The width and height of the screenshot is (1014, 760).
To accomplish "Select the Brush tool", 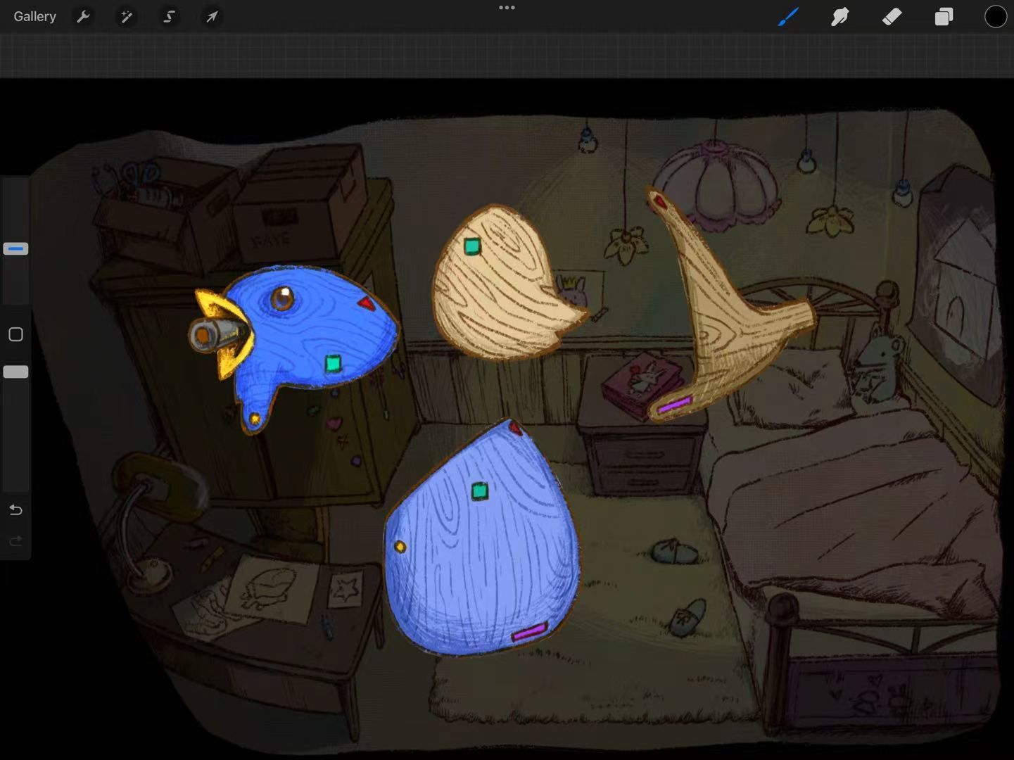I will (788, 16).
